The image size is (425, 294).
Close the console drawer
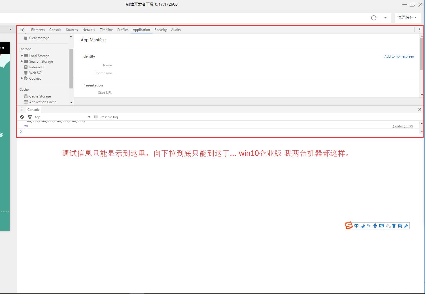tap(420, 109)
